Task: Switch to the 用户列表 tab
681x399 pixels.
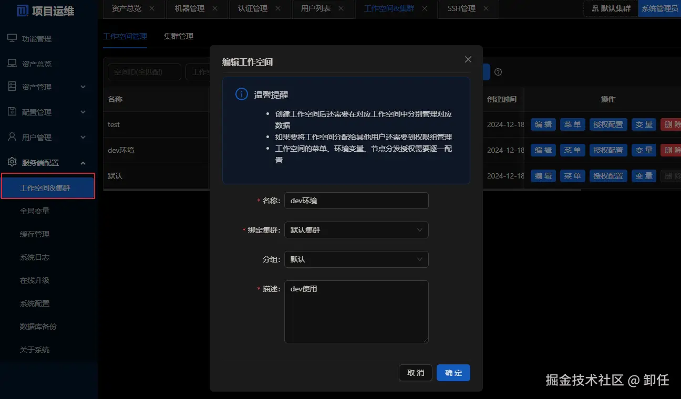Action: (316, 8)
